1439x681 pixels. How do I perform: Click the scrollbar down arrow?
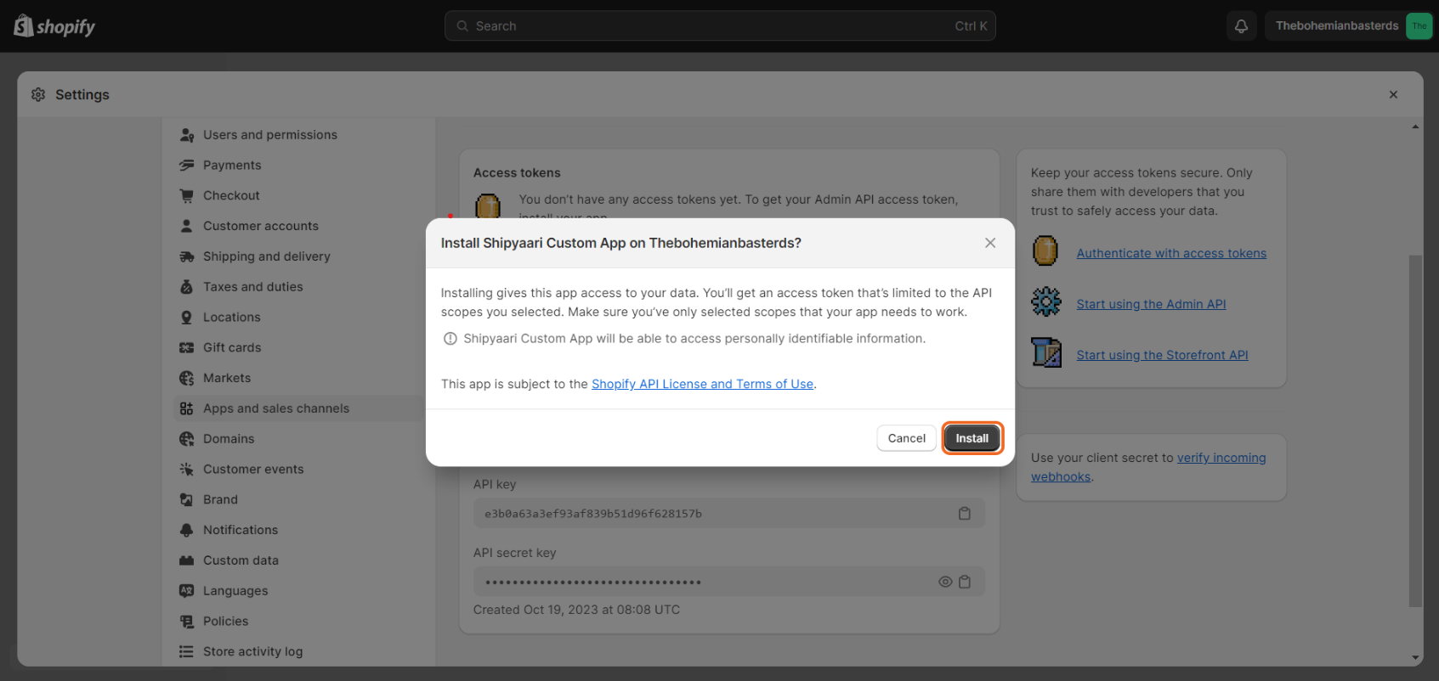(x=1415, y=658)
